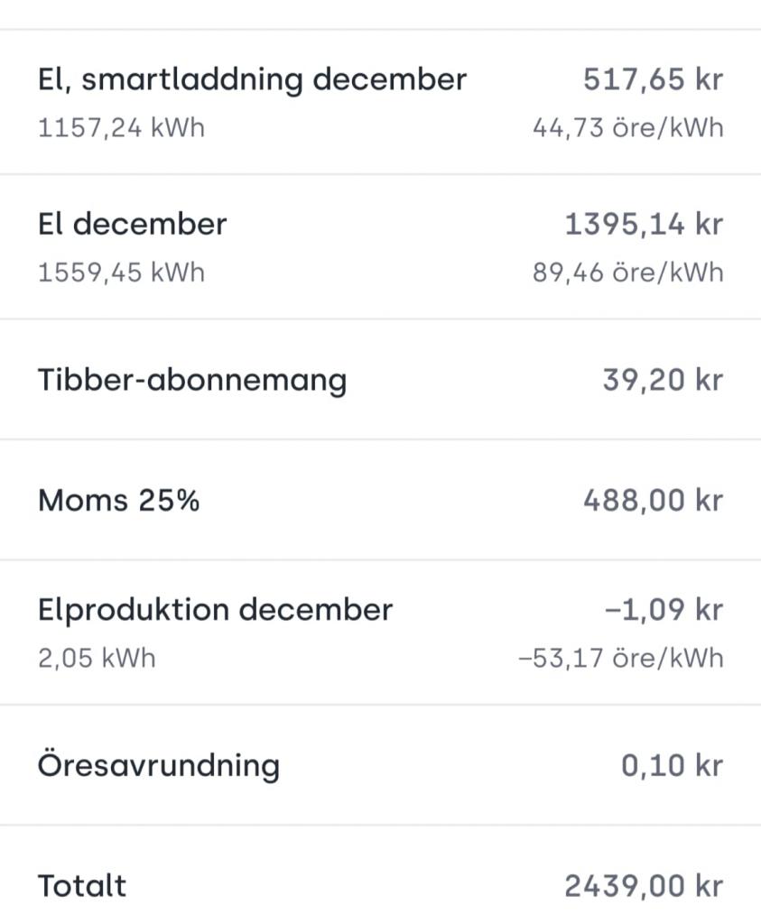Select the Totalt label

pos(82,886)
